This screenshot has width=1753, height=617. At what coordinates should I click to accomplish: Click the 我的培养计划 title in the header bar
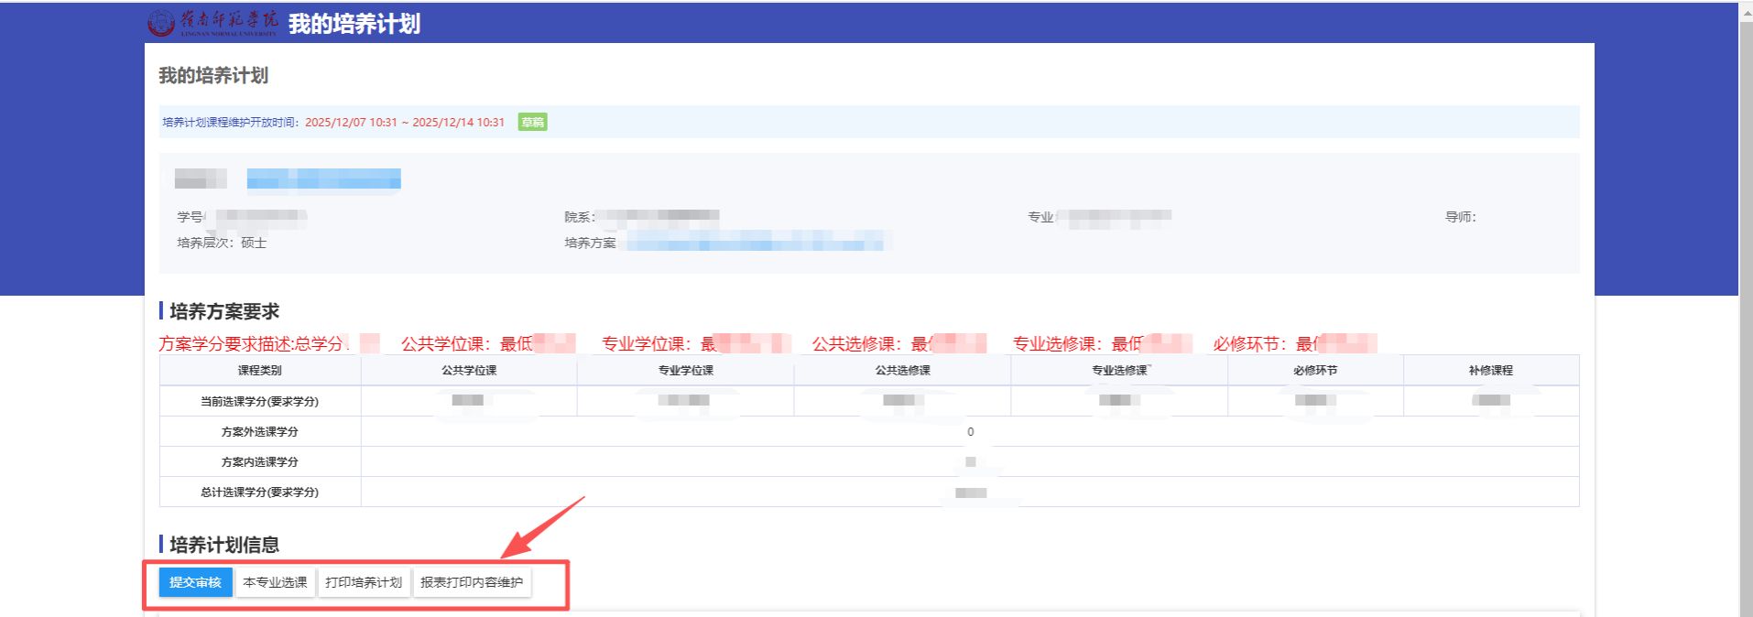(x=354, y=24)
